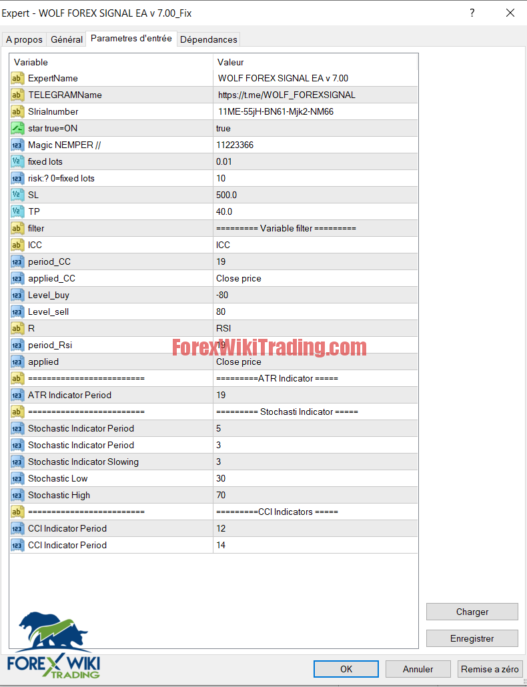Open the Dépendances tab
The width and height of the screenshot is (527, 687).
pos(209,39)
